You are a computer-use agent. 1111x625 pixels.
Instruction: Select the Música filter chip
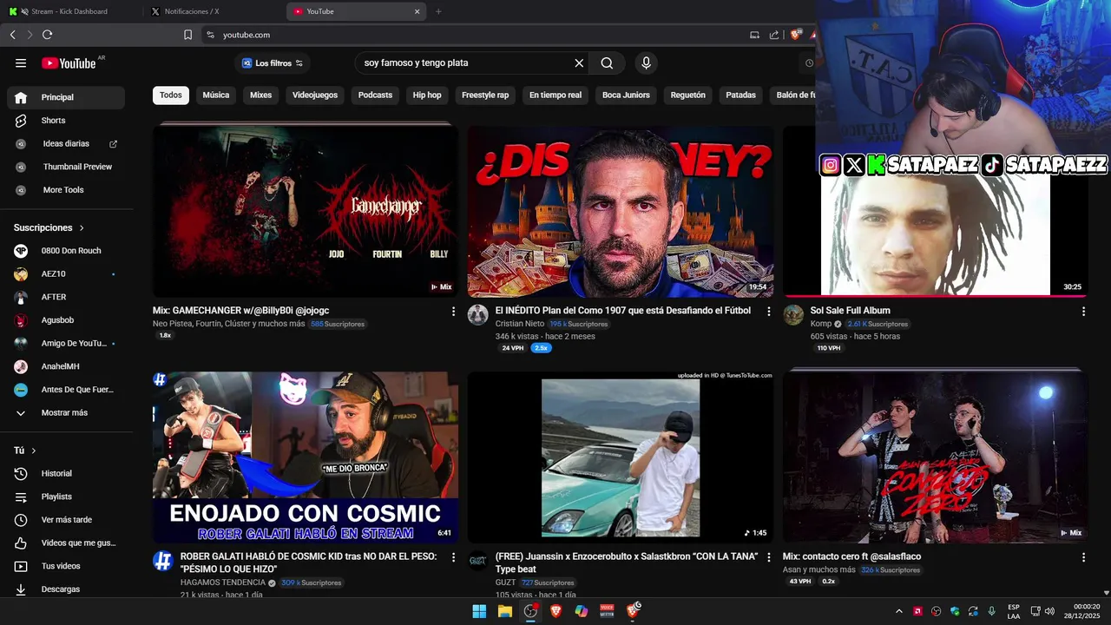pyautogui.click(x=216, y=95)
